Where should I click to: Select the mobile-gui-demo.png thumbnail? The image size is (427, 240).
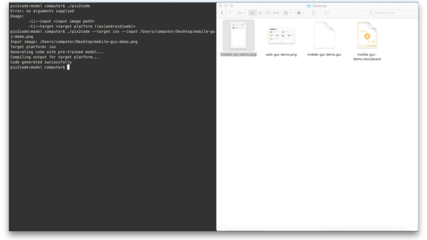238,35
